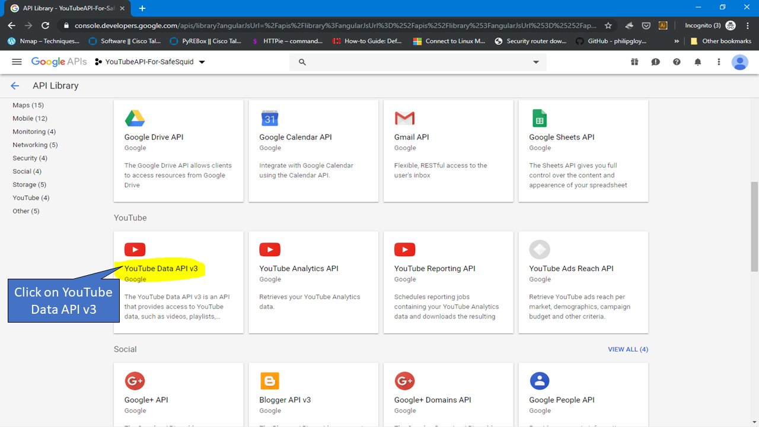Image resolution: width=759 pixels, height=427 pixels.
Task: Open the Google+ Domains API card title
Action: click(432, 400)
